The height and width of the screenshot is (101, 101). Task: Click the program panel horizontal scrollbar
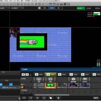tap(52, 95)
